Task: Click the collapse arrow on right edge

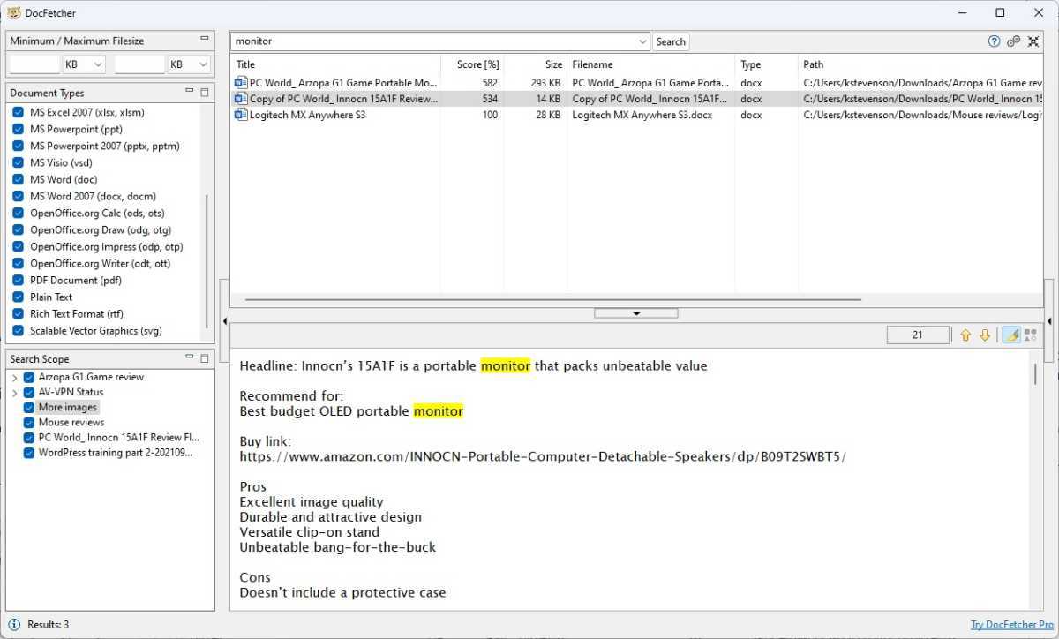Action: tap(1048, 322)
